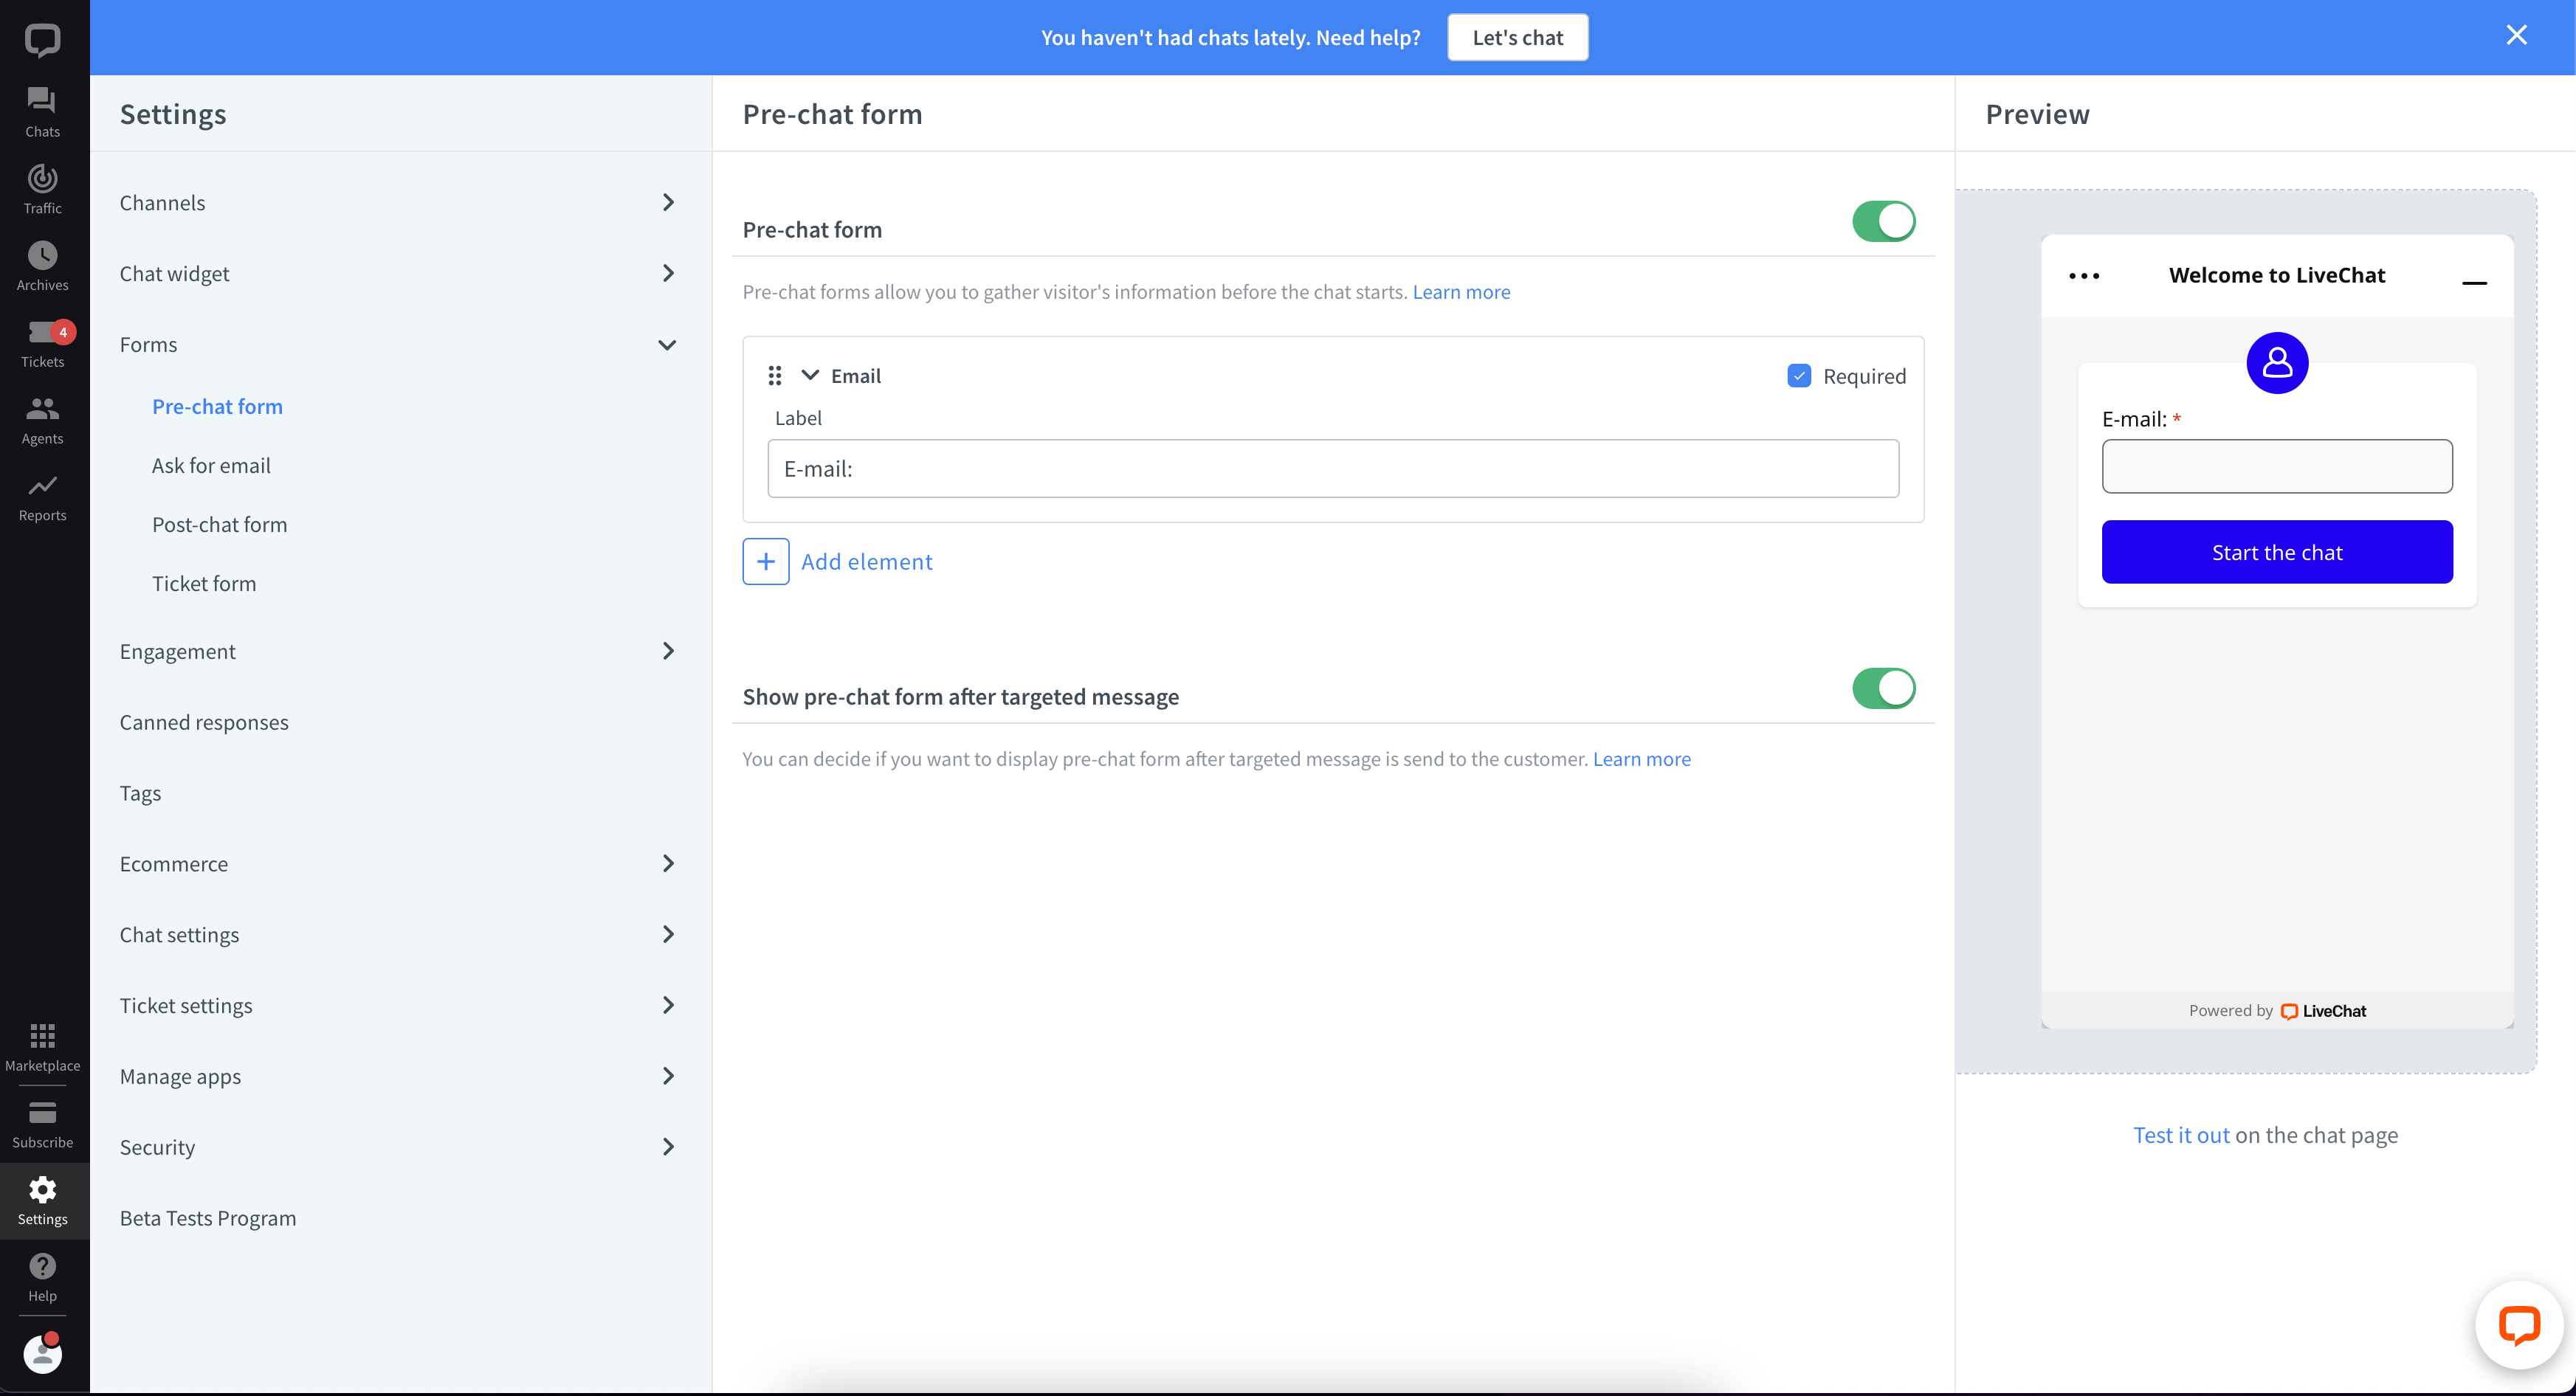Viewport: 2576px width, 1396px height.
Task: Open Settings from the sidebar
Action: (x=42, y=1200)
